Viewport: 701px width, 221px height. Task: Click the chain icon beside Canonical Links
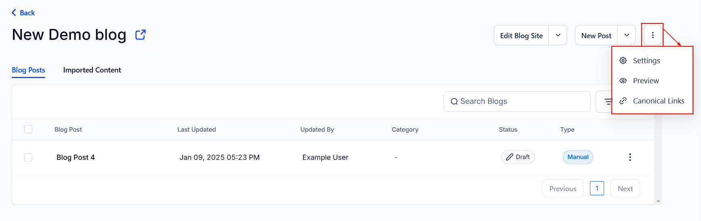coord(623,101)
